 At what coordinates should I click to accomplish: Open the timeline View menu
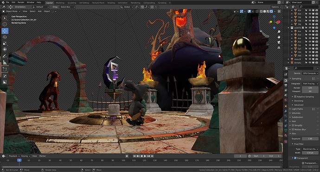pyautogui.click(x=34, y=156)
